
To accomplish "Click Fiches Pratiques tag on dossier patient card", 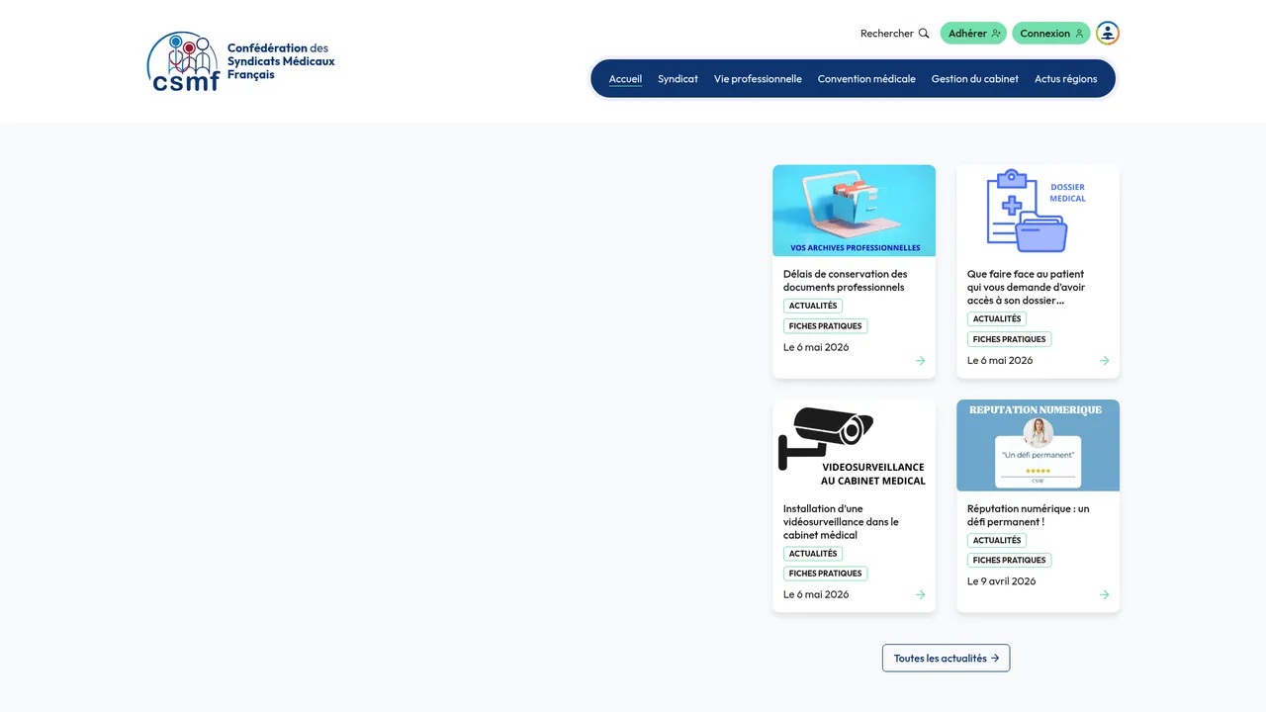I will click(x=1009, y=339).
